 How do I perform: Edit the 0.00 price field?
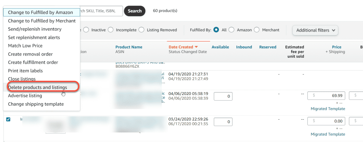tap(326, 121)
